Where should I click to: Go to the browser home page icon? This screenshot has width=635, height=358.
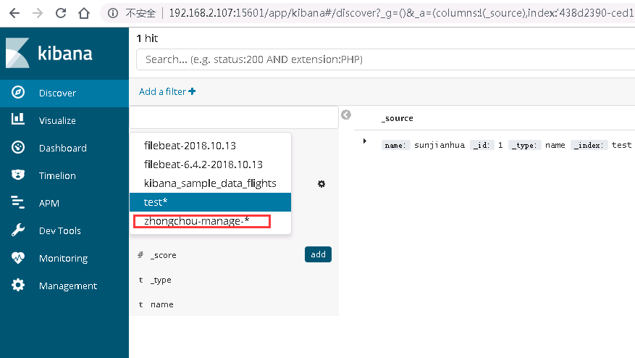pos(84,13)
